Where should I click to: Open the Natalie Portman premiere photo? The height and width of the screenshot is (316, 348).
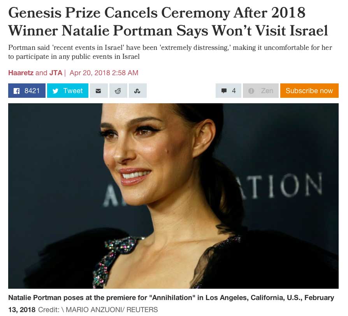(x=173, y=196)
